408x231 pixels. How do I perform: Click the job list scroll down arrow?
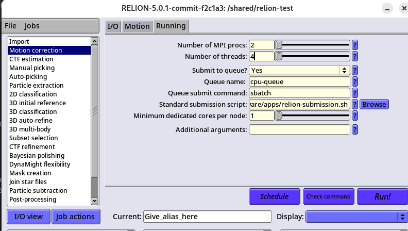pos(94,201)
